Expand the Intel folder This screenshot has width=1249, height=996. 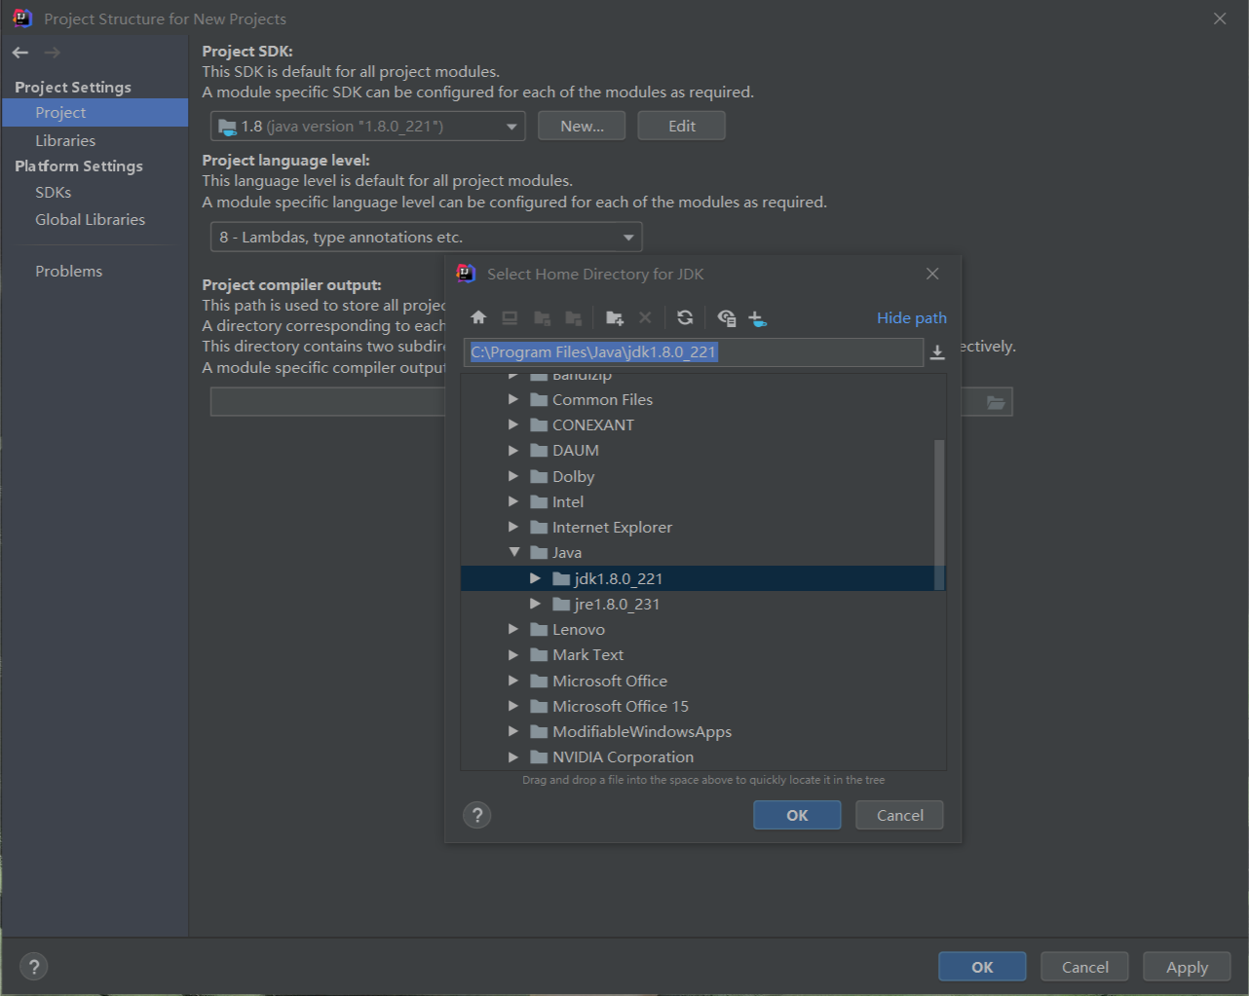[x=513, y=501]
